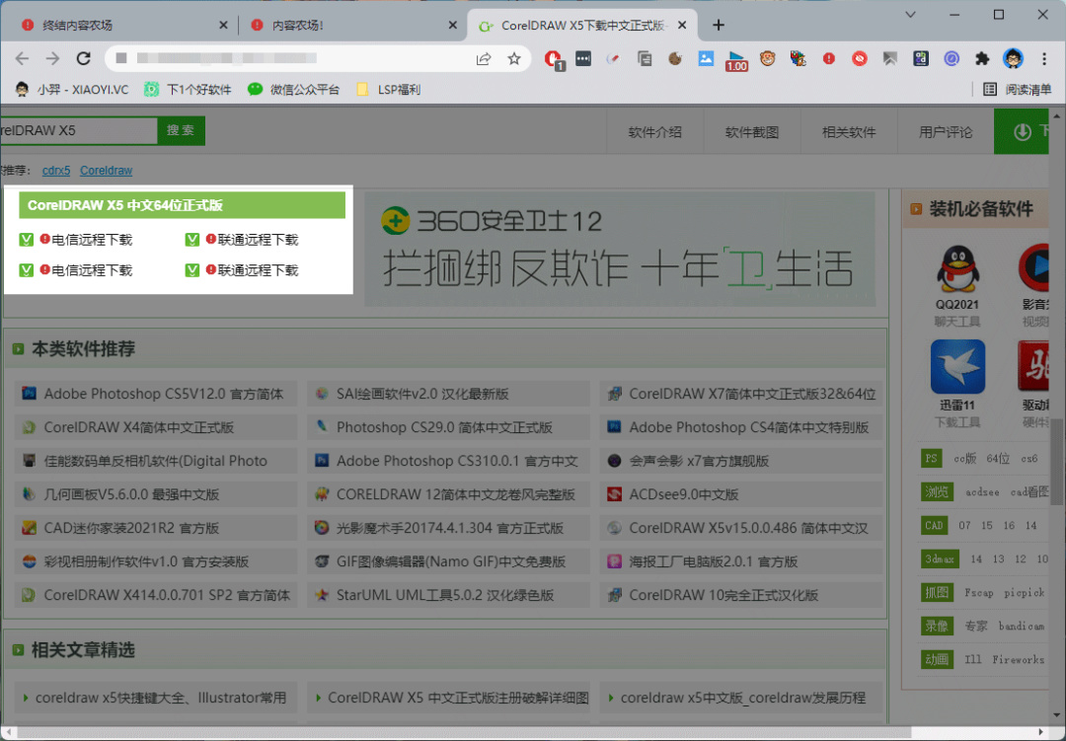Click the dark abcd extension icon
Image resolution: width=1066 pixels, height=741 pixels.
tap(921, 59)
